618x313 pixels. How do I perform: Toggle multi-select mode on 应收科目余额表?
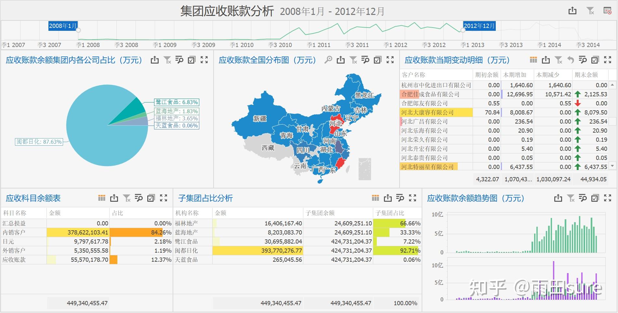151,198
